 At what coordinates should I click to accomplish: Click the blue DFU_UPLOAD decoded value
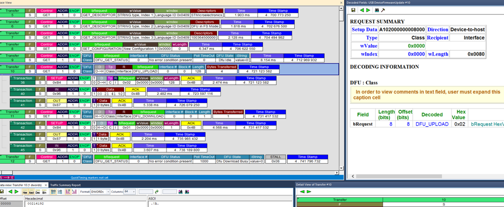(x=432, y=124)
